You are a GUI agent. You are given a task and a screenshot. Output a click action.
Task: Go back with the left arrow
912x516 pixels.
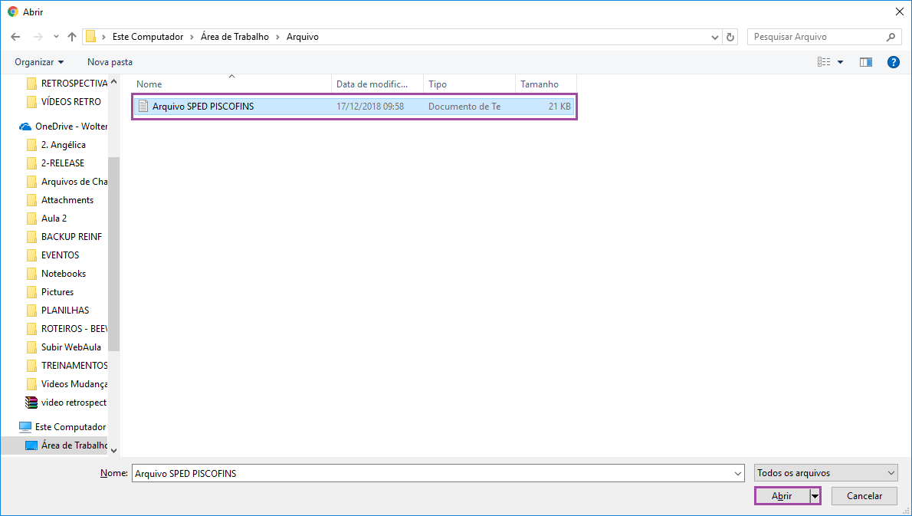click(15, 37)
